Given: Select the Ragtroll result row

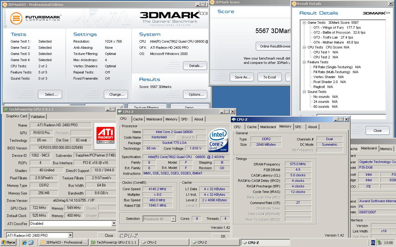Looking at the screenshot, I should click(323, 87).
